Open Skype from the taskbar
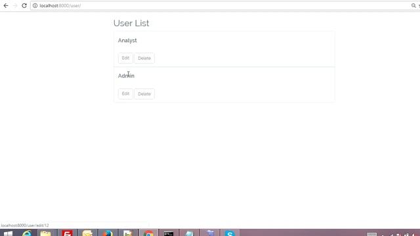The width and height of the screenshot is (420, 236). coord(230,233)
